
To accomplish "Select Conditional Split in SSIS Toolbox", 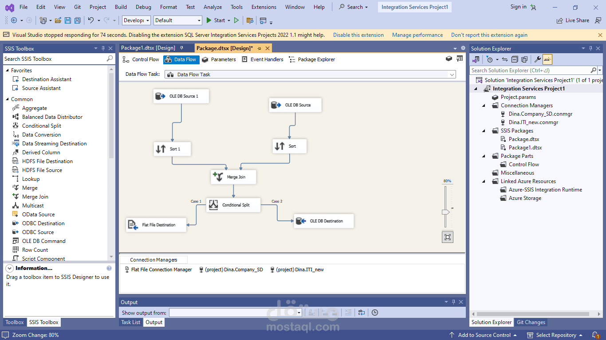I will click(42, 126).
